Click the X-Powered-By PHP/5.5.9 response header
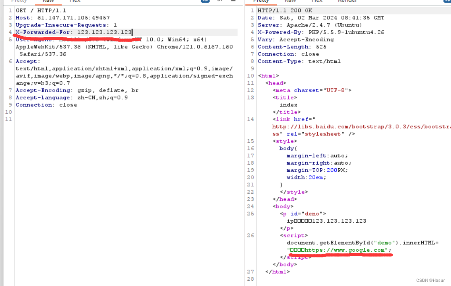 pos(321,32)
